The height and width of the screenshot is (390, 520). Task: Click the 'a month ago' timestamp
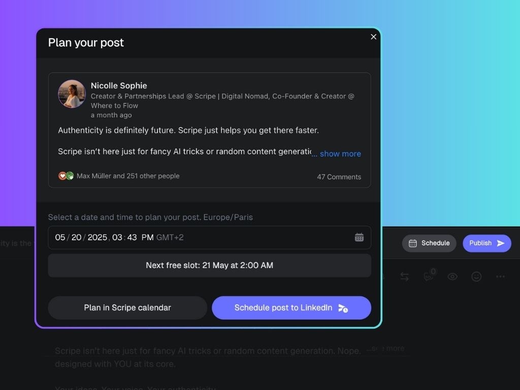coord(111,115)
